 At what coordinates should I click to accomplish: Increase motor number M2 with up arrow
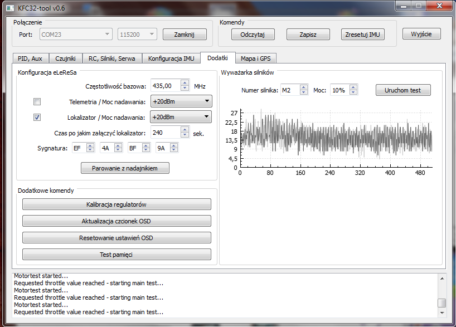tap(303, 87)
